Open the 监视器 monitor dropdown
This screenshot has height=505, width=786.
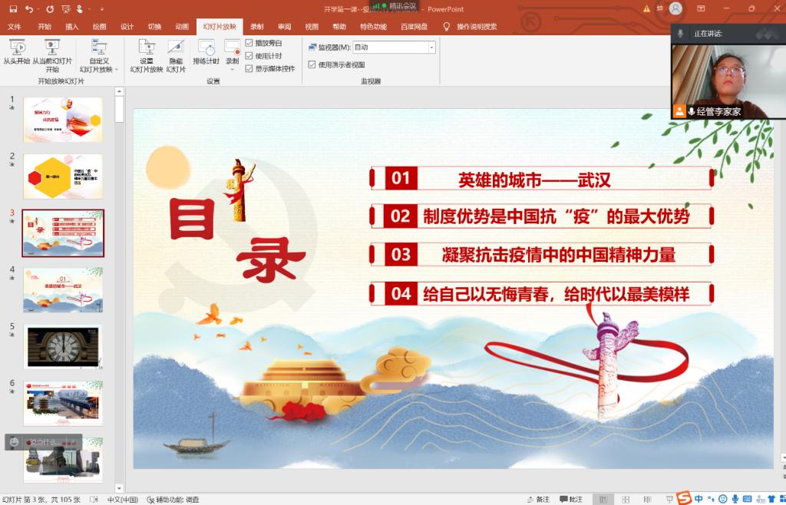(x=431, y=48)
